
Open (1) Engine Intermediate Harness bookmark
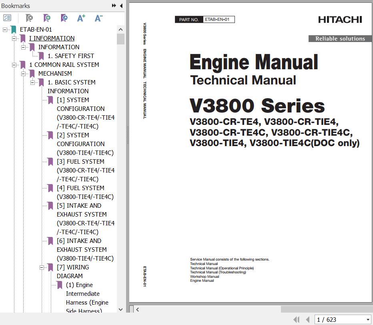point(87,298)
